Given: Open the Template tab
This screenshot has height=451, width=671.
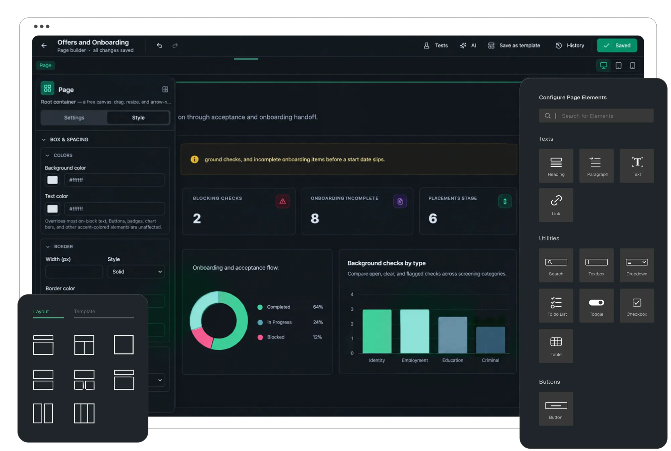Looking at the screenshot, I should point(85,311).
